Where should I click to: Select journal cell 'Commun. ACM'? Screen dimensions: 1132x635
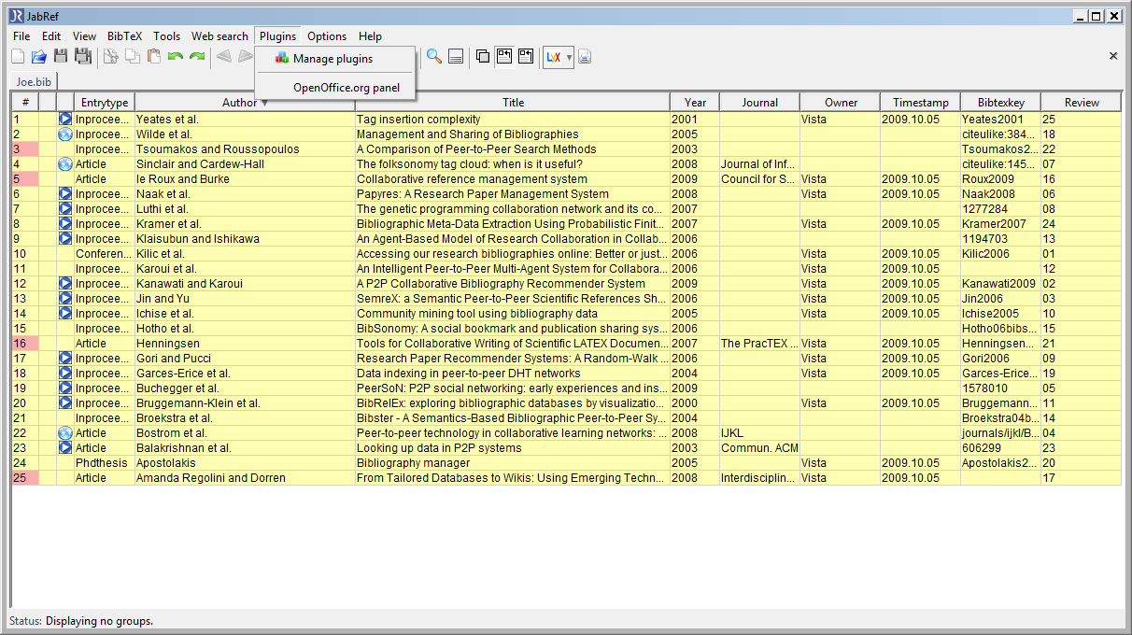(760, 448)
